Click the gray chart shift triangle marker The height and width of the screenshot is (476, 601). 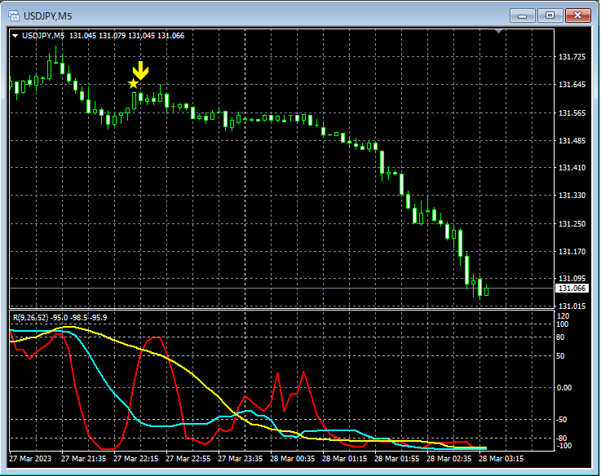pos(498,31)
